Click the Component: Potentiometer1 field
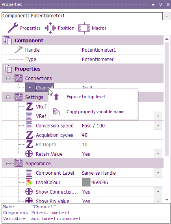Screen dimensions: 171x224 [x=82, y=16]
